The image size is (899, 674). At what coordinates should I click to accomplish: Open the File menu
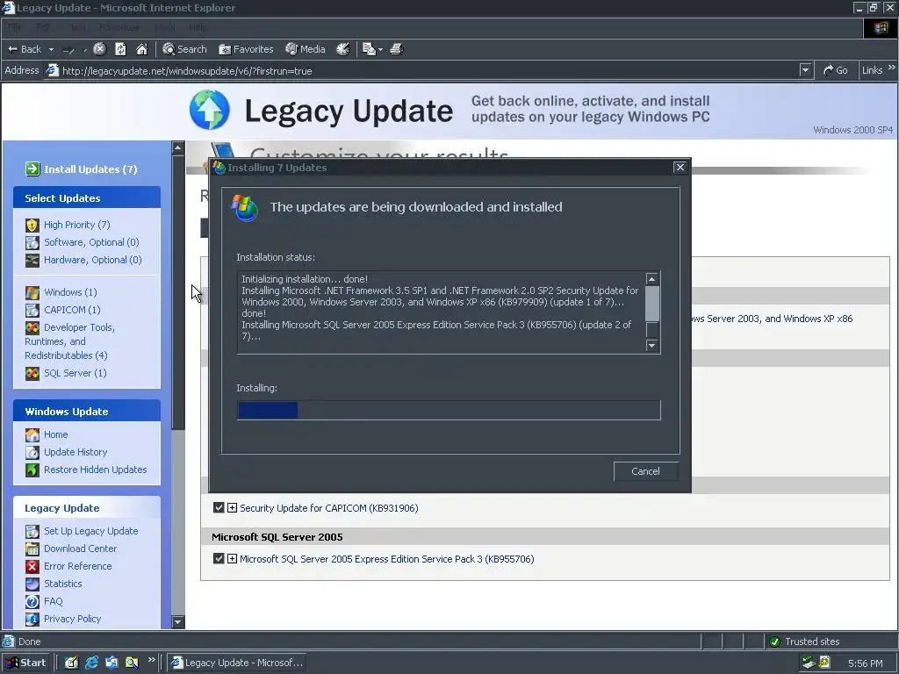point(14,27)
